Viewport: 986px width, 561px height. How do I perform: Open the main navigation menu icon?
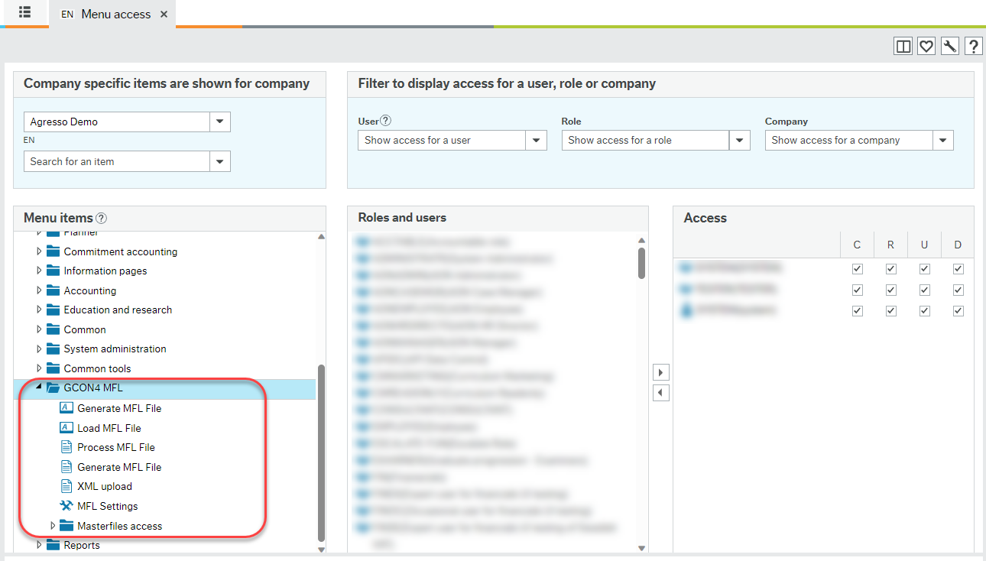coord(24,13)
